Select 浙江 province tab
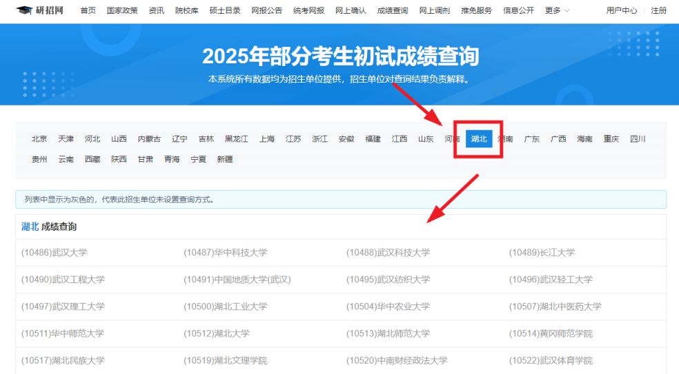 click(x=320, y=139)
